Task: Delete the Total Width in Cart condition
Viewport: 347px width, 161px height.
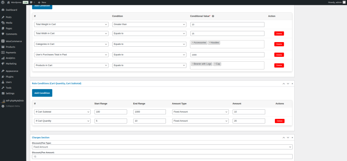Action: tap(279, 34)
